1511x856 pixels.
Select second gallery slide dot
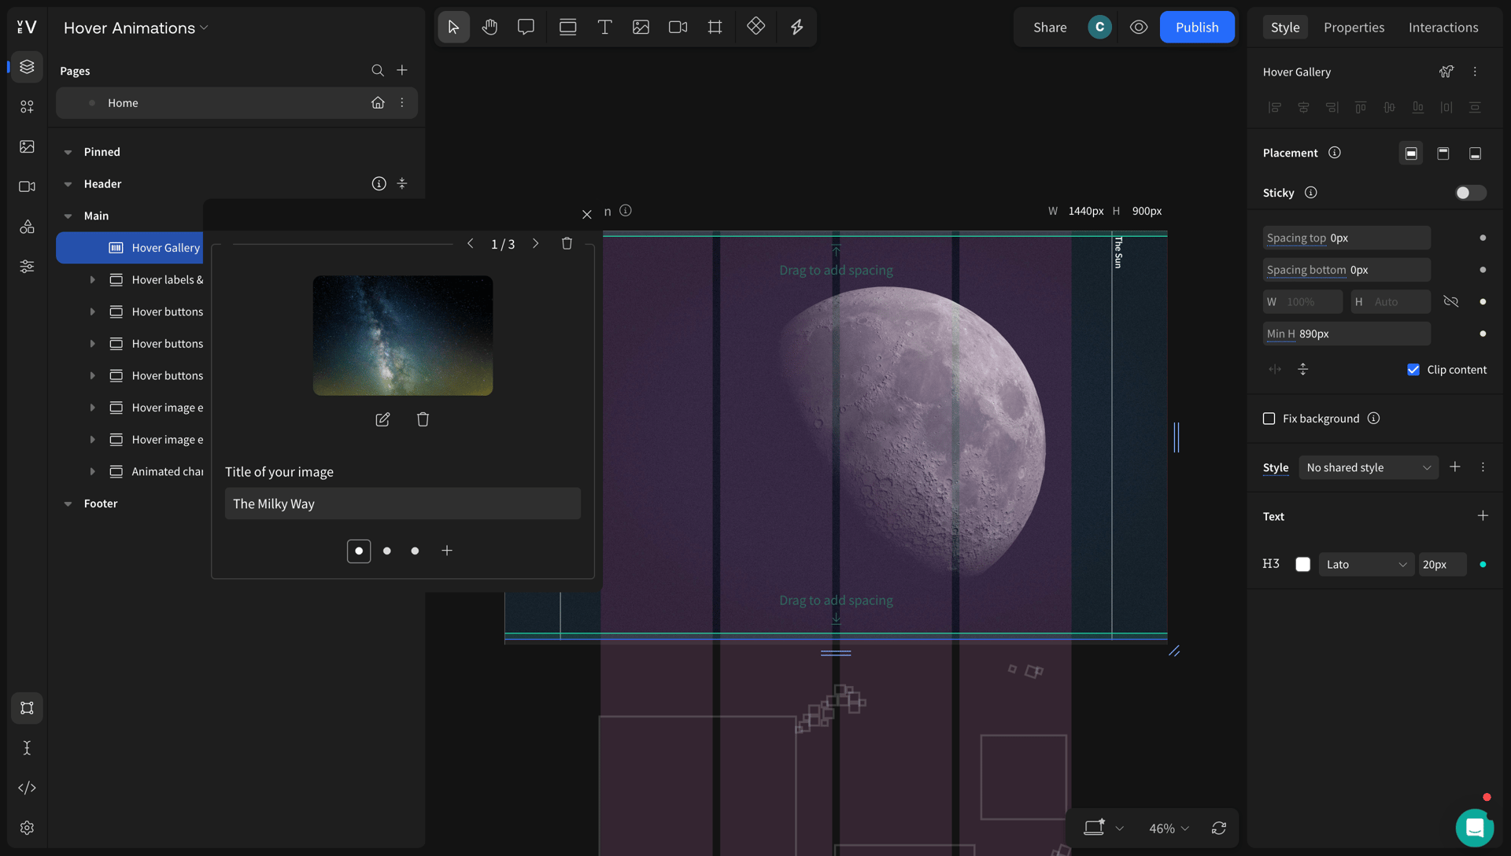coord(387,551)
